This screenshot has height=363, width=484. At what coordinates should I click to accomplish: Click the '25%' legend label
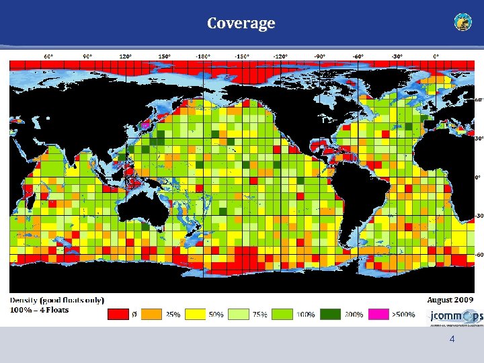[x=173, y=315]
